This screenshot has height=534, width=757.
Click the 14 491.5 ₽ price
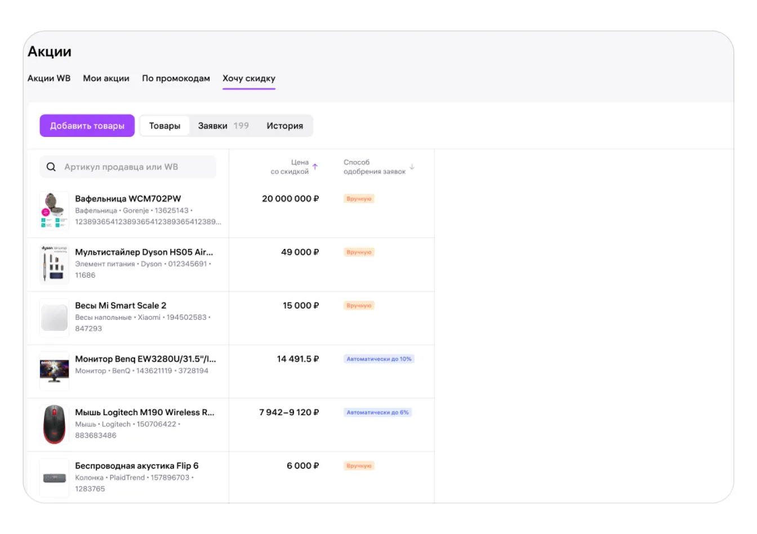298,359
